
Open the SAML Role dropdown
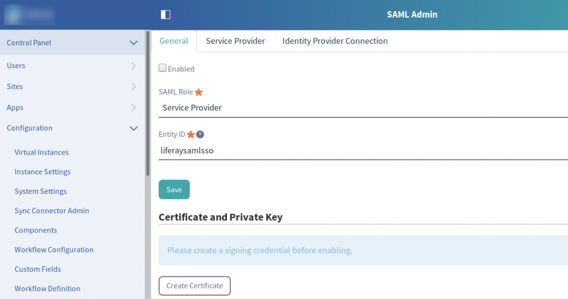[x=361, y=108]
